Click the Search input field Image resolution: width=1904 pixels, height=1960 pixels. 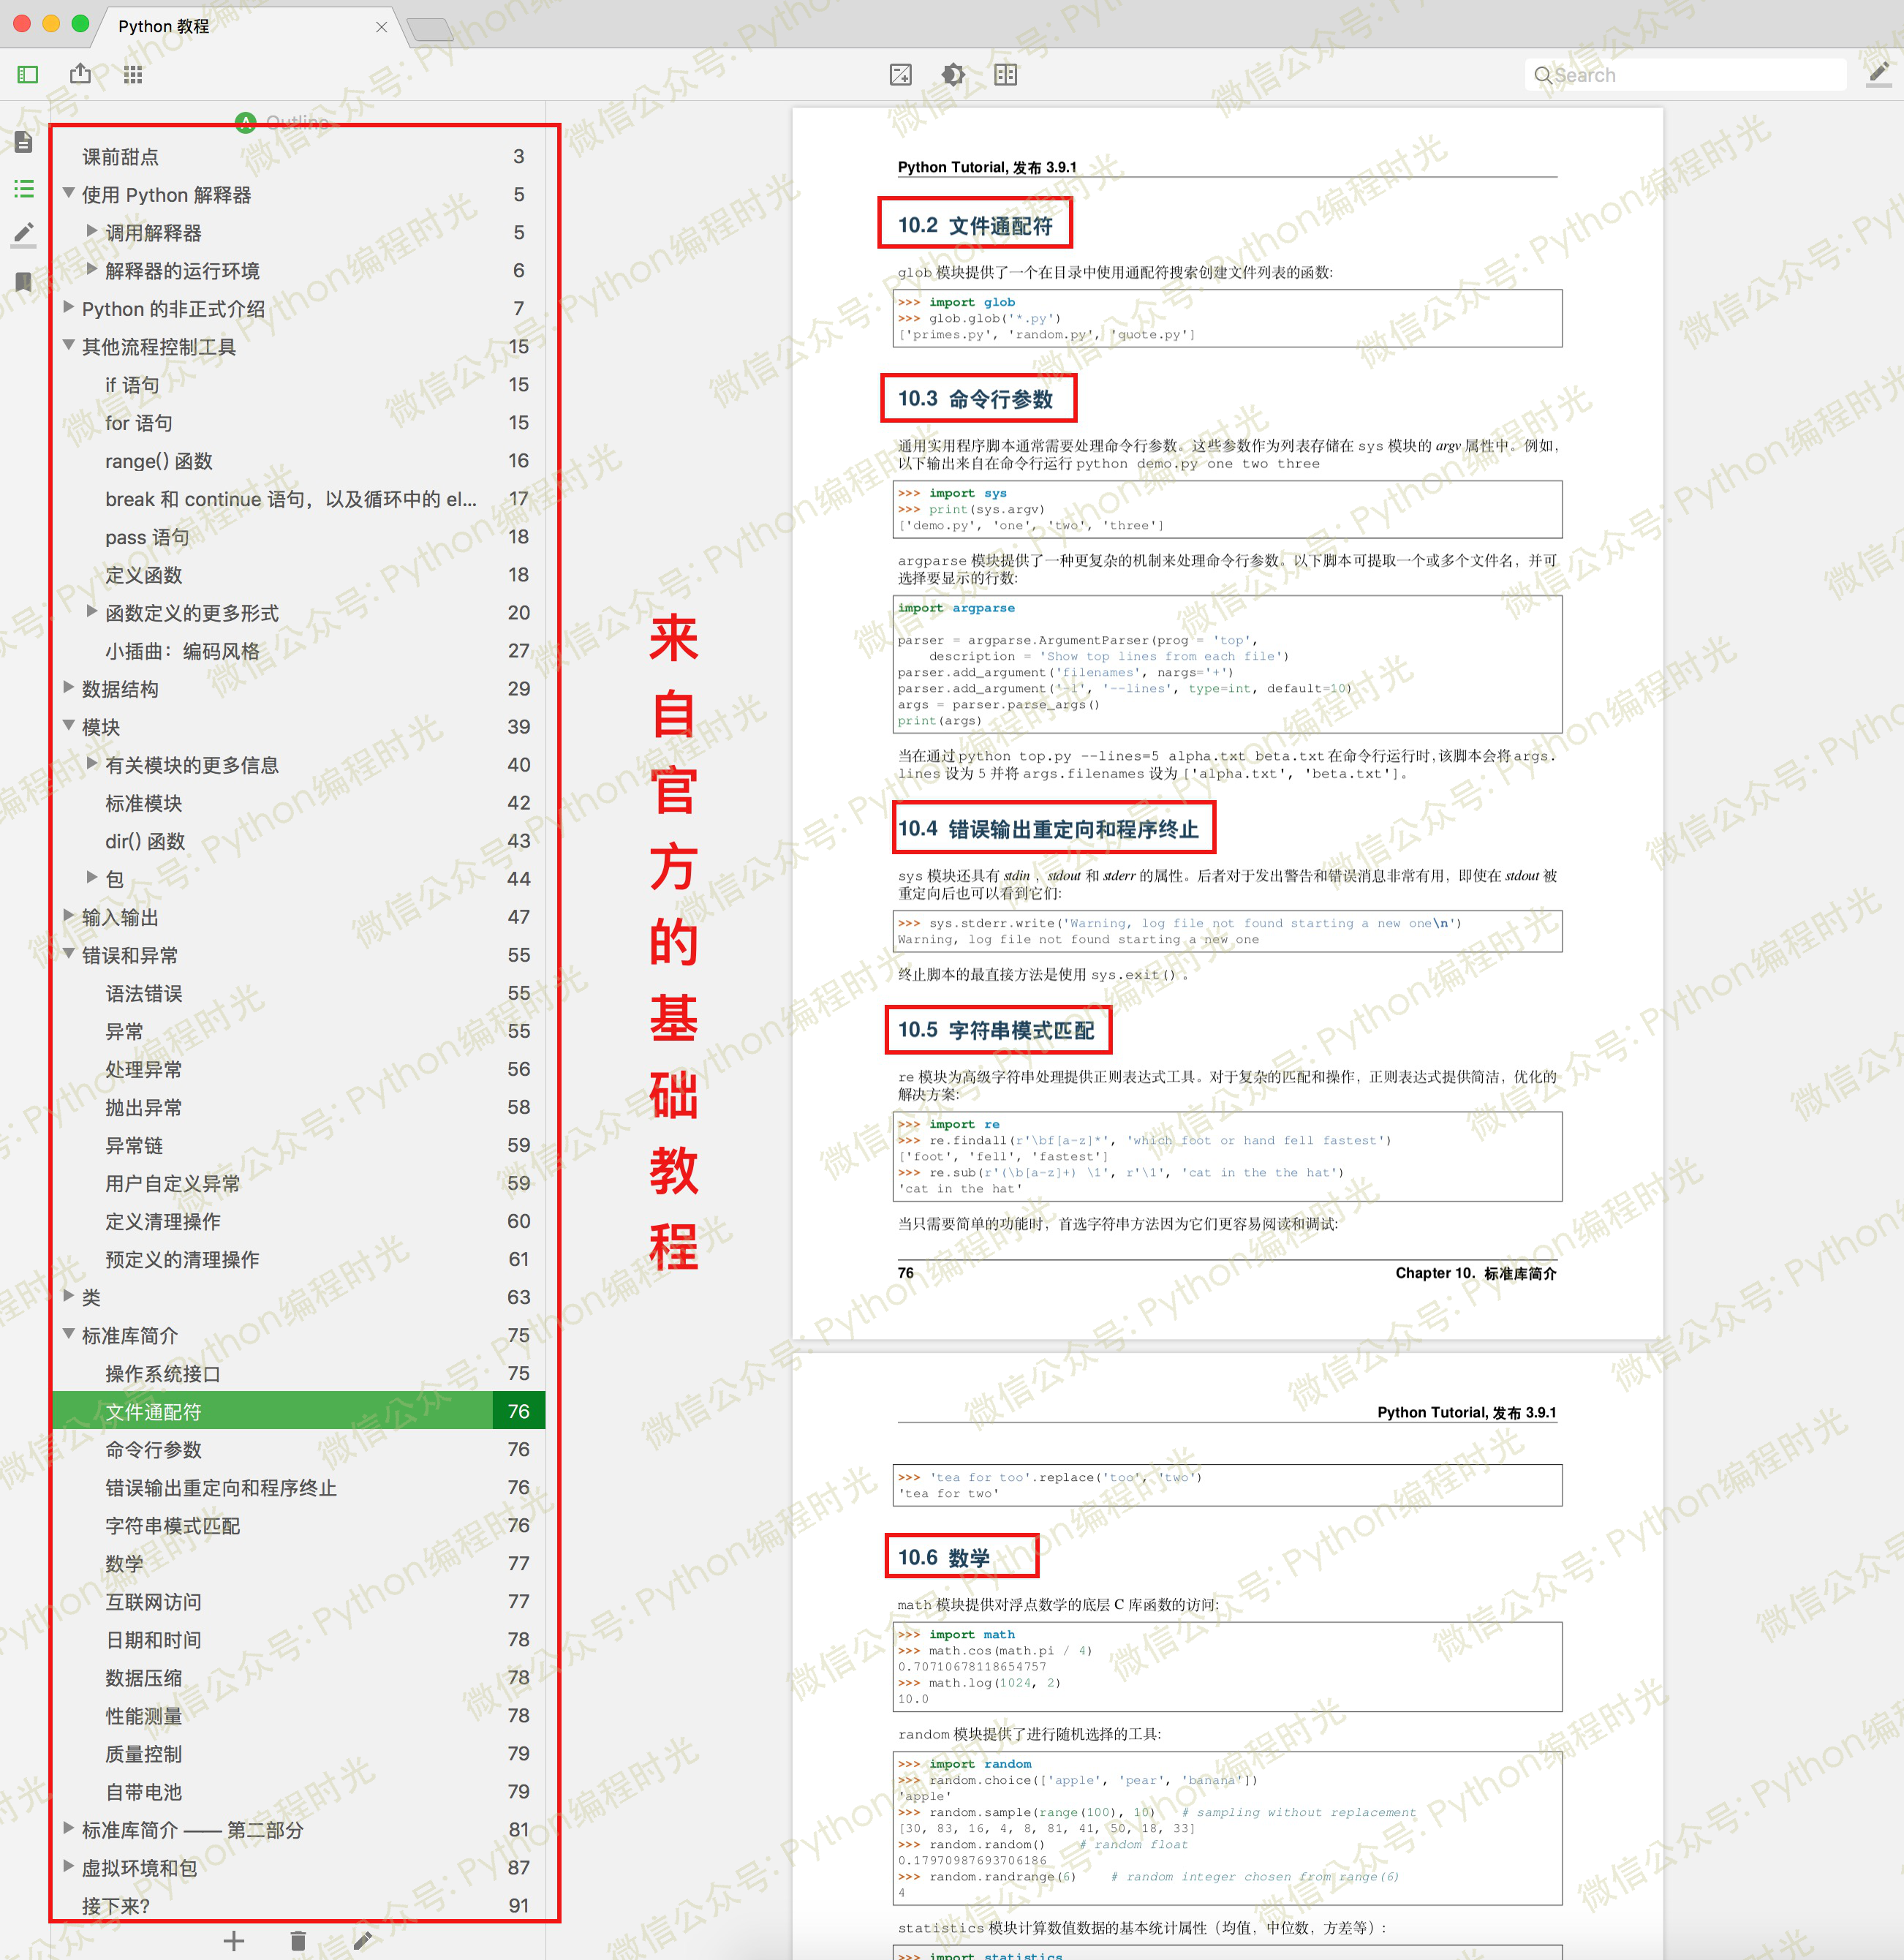[x=1685, y=75]
